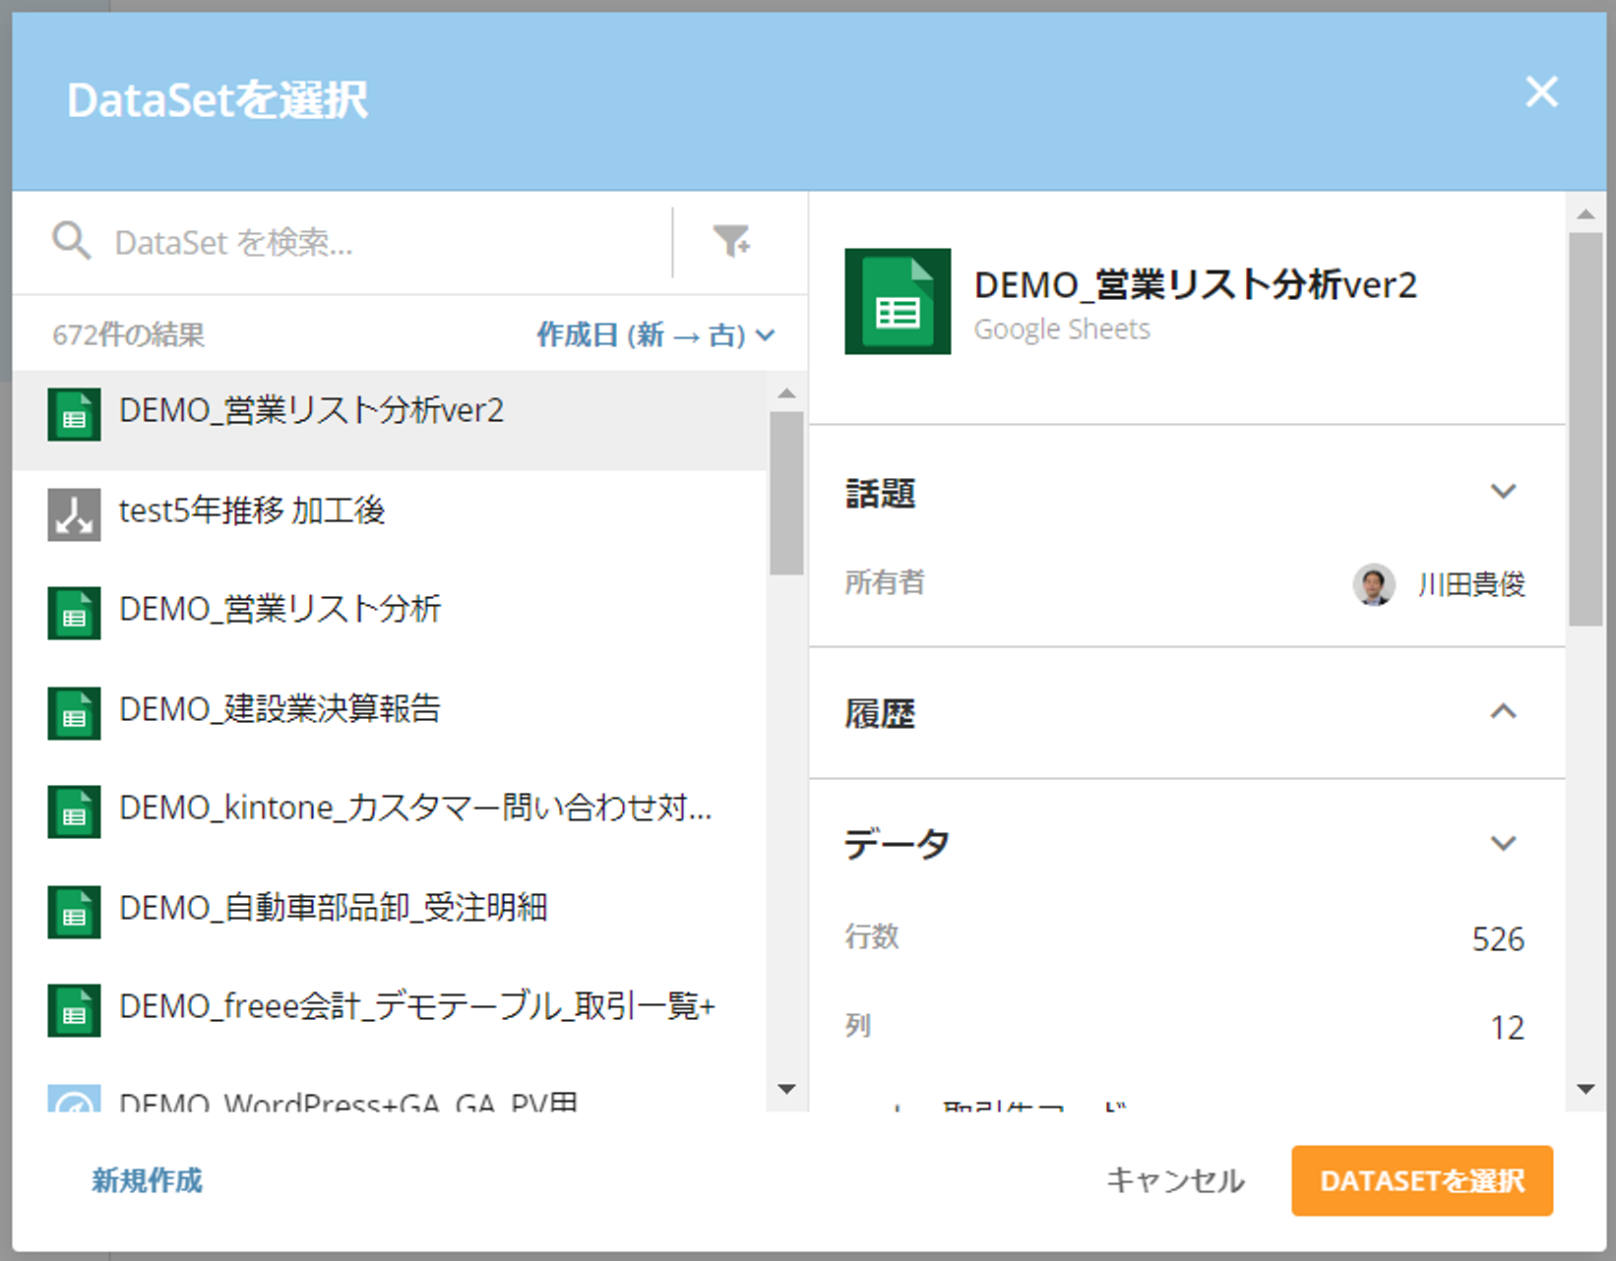1616x1261 pixels.
Task: Click the 列 value 12
Action: point(1507,1028)
